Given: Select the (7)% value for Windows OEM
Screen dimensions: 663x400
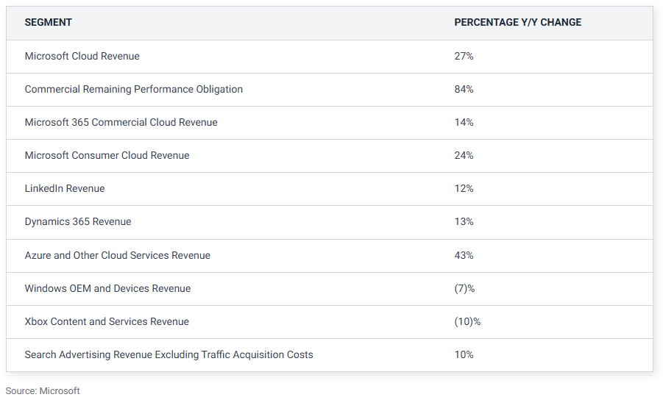Looking at the screenshot, I should click(465, 288).
